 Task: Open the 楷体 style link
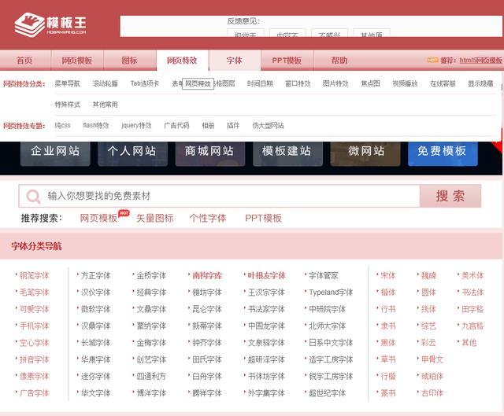point(388,293)
